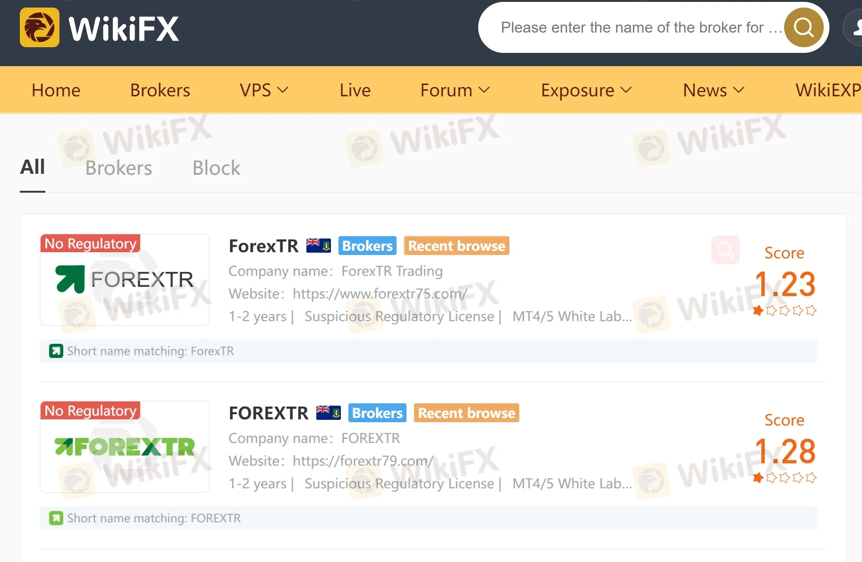Click 'Short name matching: ForexTR' row
This screenshot has width=862, height=562.
click(429, 351)
